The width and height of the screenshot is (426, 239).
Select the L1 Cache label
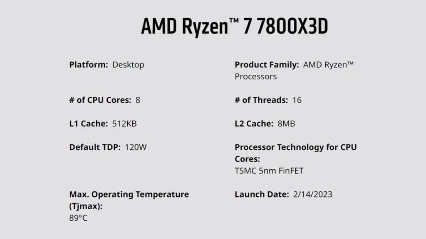pos(89,124)
